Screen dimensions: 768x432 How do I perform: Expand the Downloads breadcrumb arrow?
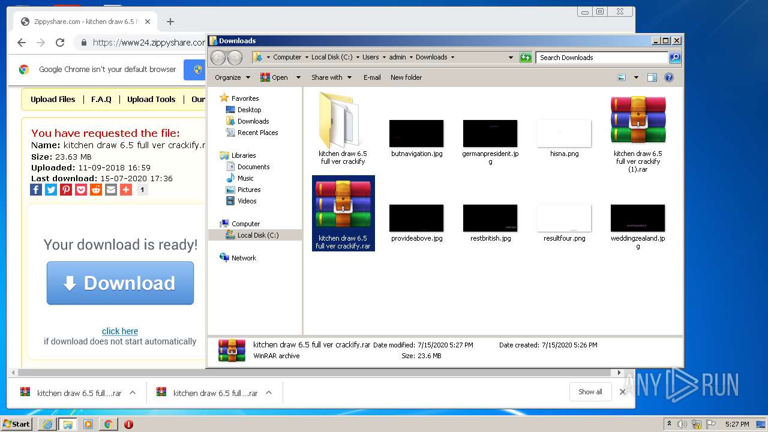tap(452, 58)
